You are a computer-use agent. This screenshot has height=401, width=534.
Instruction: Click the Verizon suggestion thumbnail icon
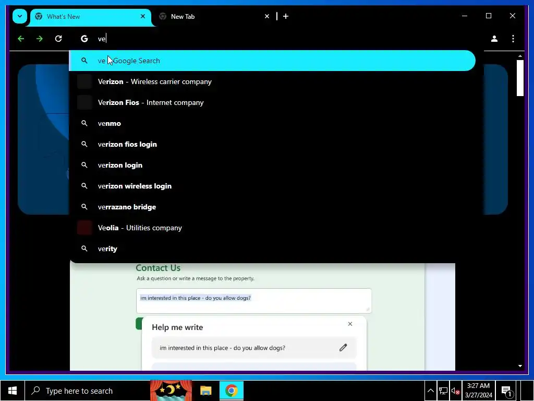[x=84, y=82]
